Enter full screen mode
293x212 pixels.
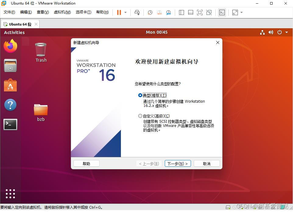click(200, 12)
